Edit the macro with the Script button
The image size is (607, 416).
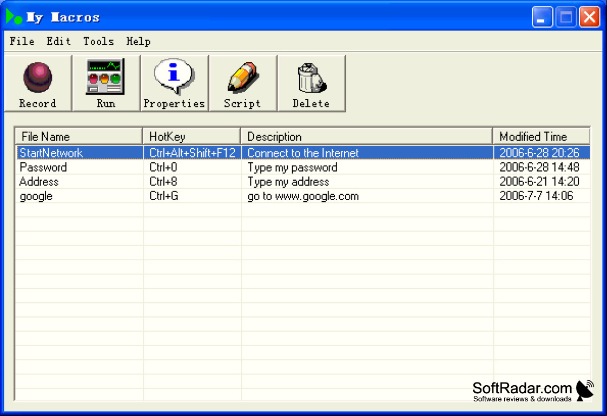243,83
